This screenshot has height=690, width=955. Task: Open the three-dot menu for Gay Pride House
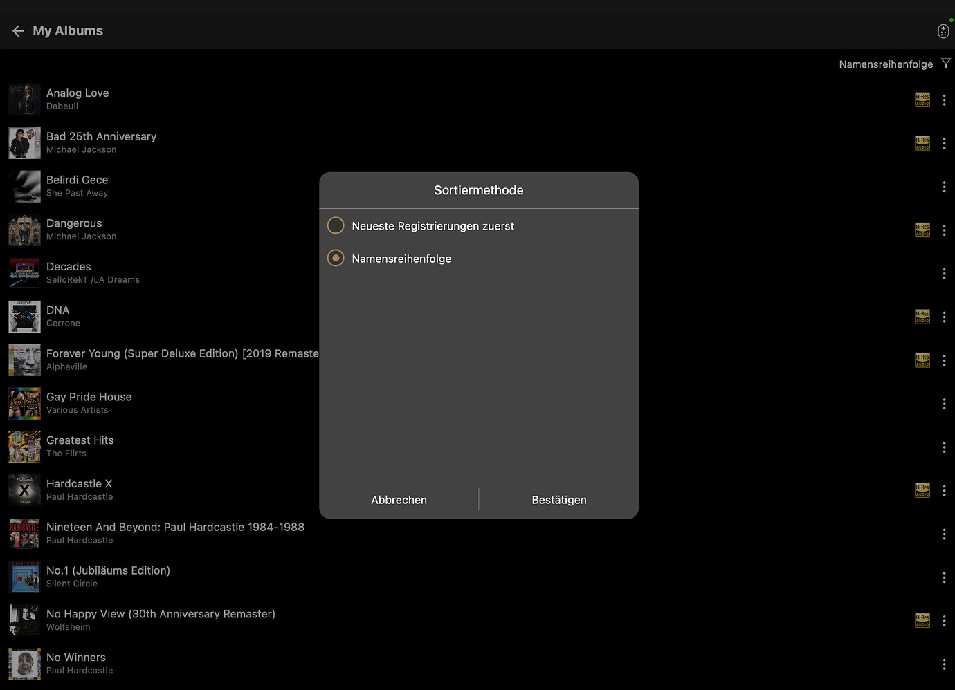(944, 404)
